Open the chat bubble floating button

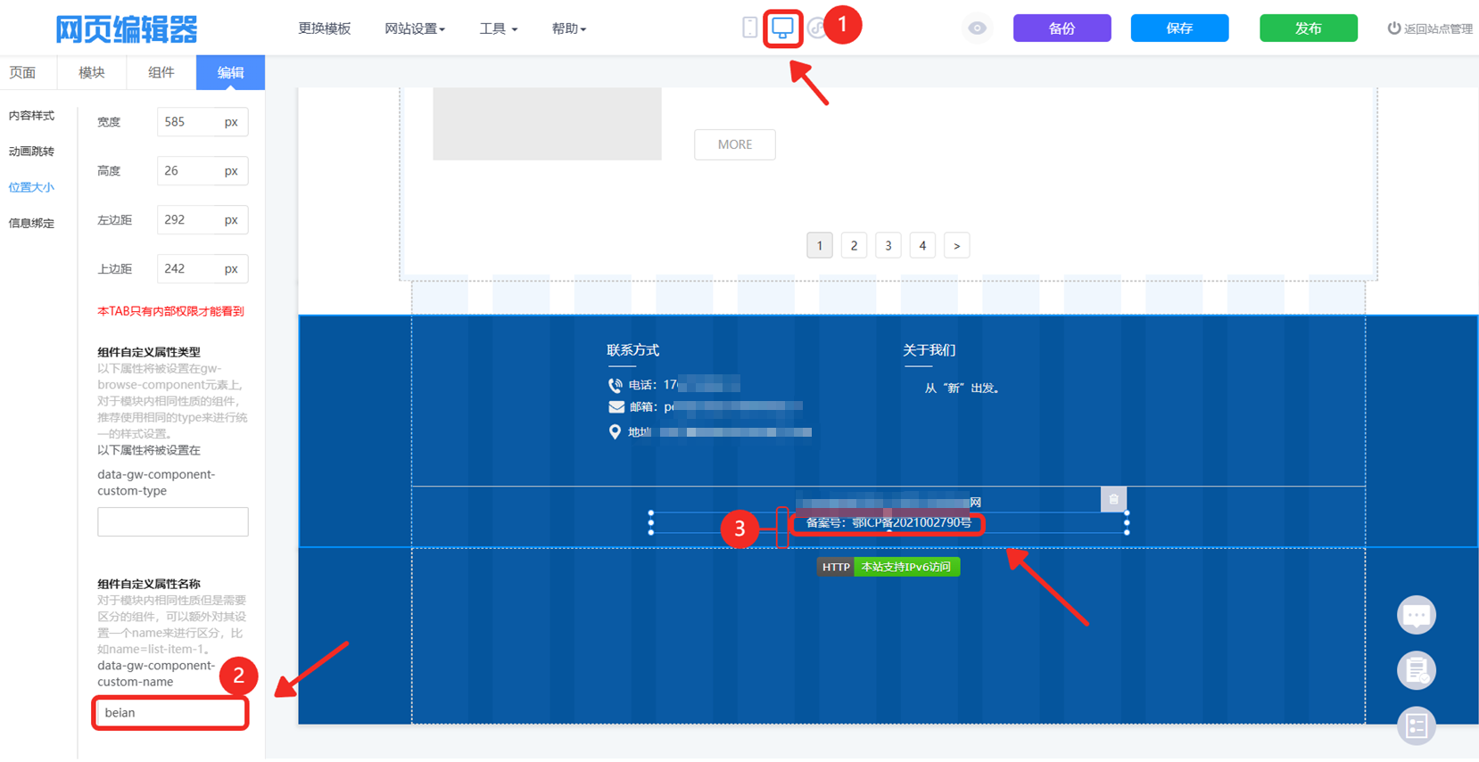(x=1416, y=615)
